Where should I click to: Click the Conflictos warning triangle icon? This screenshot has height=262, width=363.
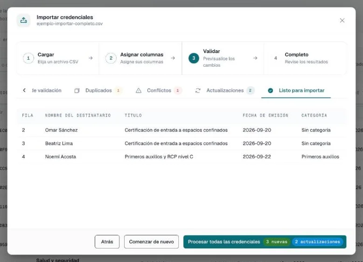139,90
